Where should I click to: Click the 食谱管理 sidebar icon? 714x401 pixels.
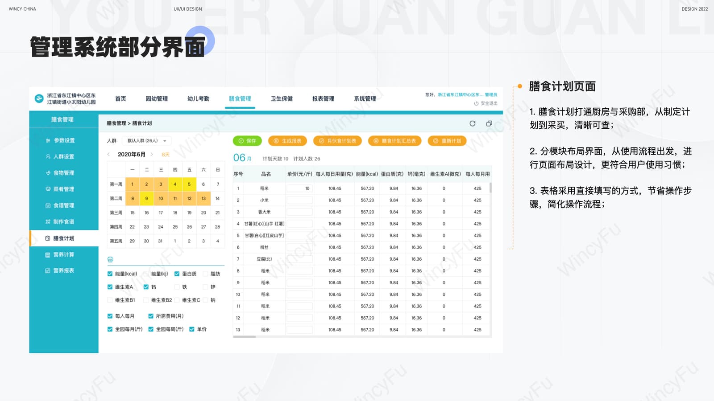(x=48, y=205)
